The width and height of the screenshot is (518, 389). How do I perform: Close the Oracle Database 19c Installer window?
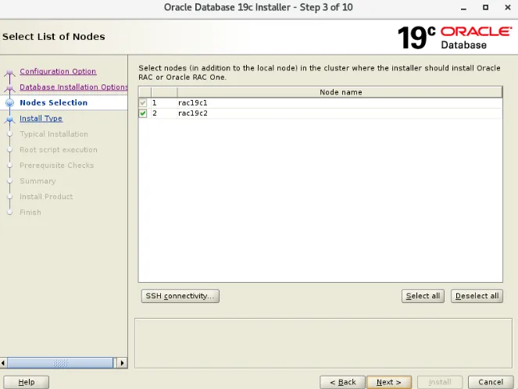508,7
